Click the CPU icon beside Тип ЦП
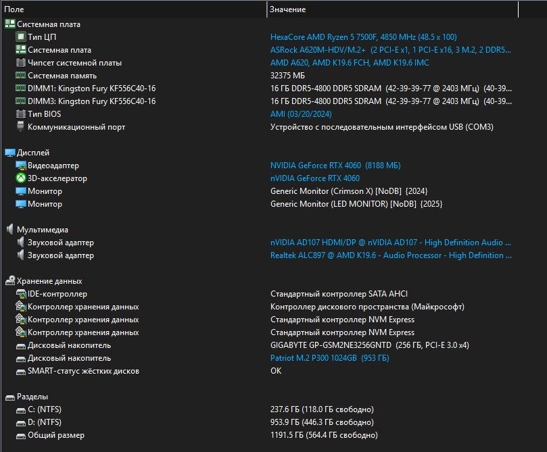Screen dimensions: 547x452 pos(21,37)
